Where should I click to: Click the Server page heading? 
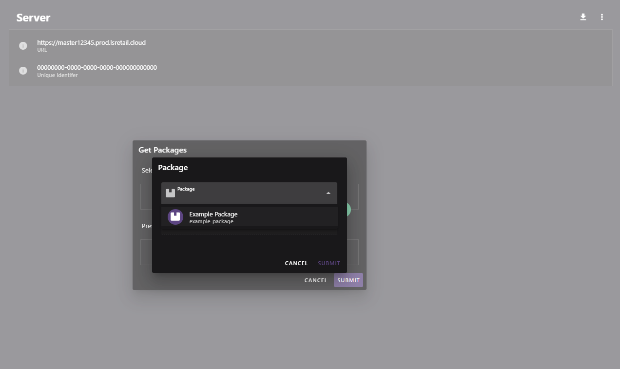pyautogui.click(x=33, y=18)
